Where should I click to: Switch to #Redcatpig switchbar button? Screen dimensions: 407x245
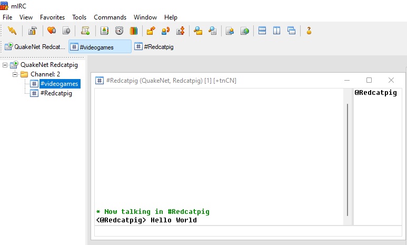point(154,46)
